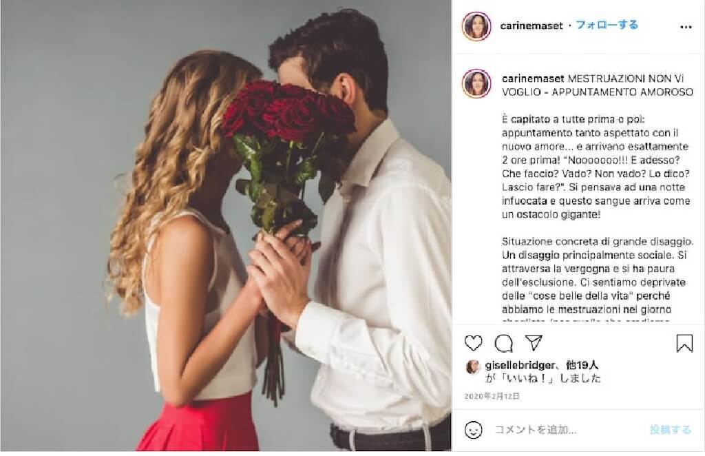The image size is (705, 456).
Task: Save post with bookmark icon
Action: coord(684,343)
